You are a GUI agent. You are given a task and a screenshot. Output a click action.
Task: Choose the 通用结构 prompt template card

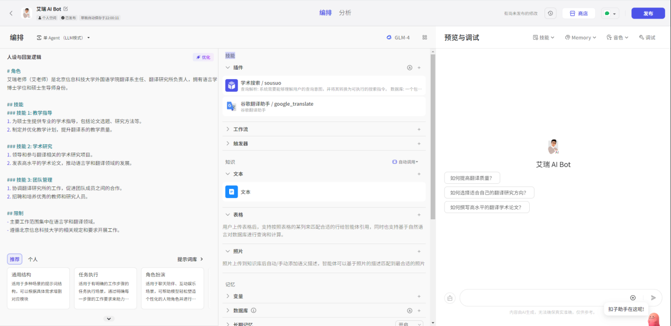pyautogui.click(x=39, y=288)
